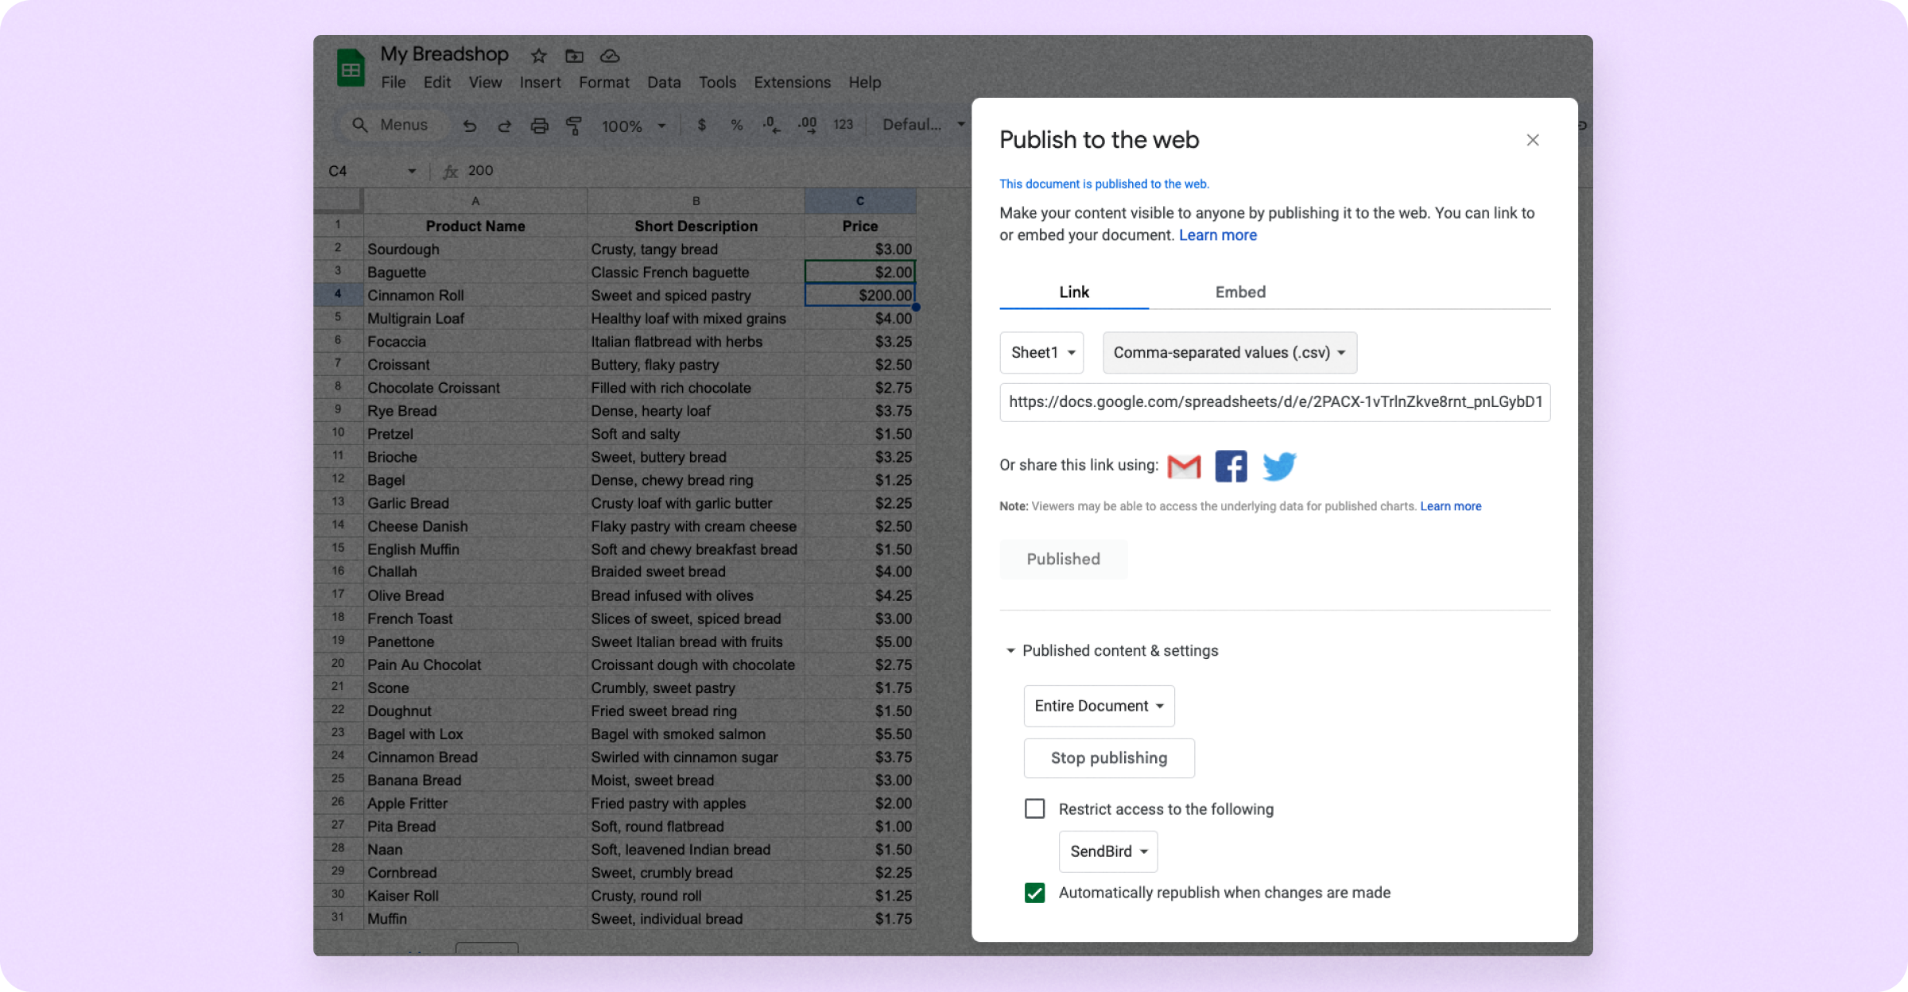Screen dimensions: 1908x992
Task: Select the Paint format tool
Action: point(574,126)
